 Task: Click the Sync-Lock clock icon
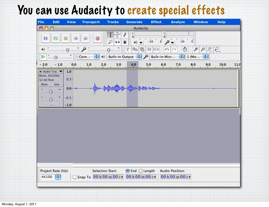tap(185, 50)
